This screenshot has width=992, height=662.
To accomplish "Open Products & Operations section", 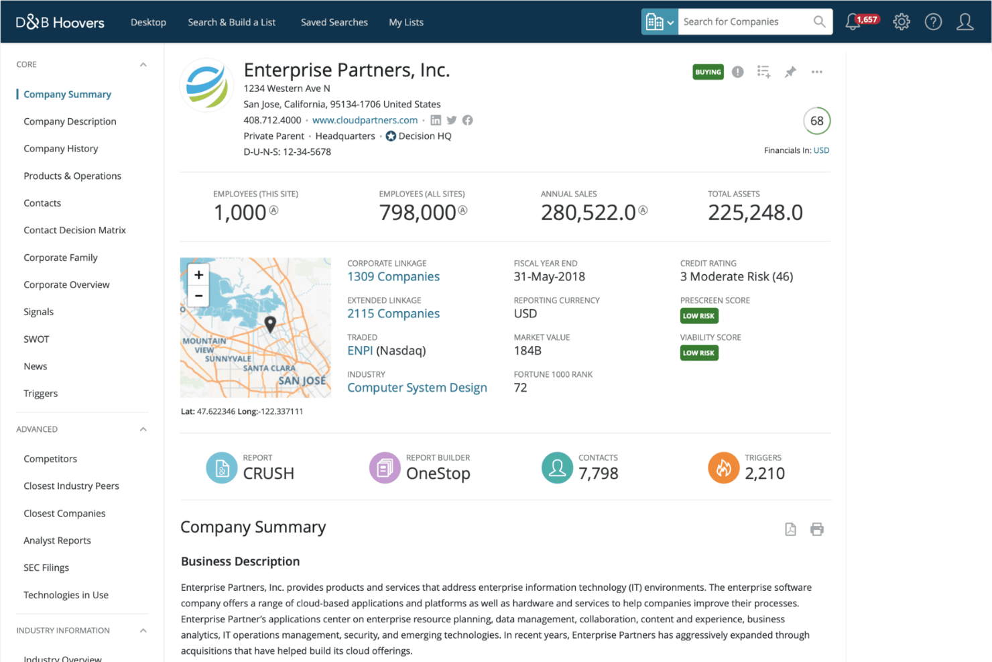I will 72,176.
